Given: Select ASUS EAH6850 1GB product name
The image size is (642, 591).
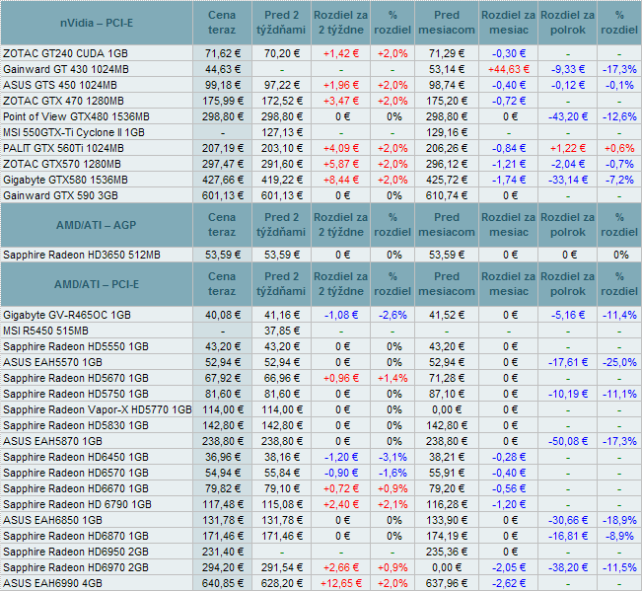Looking at the screenshot, I should click(x=53, y=520).
